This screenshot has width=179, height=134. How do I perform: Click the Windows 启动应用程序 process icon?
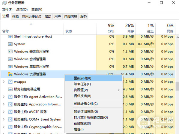(10, 67)
